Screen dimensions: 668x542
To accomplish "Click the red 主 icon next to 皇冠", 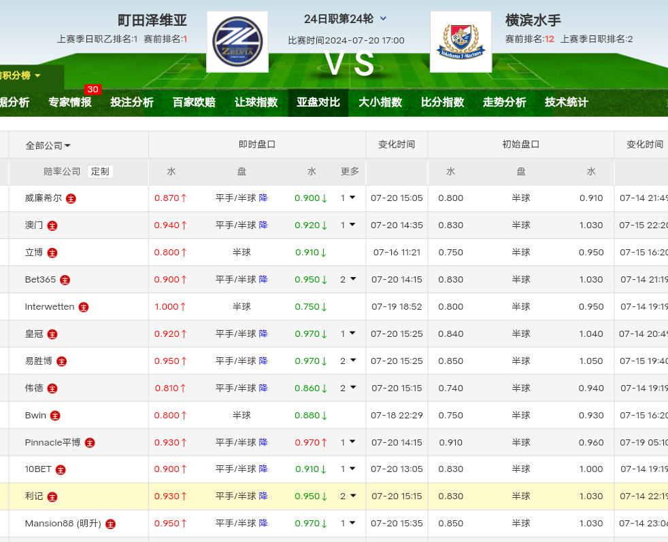I will (52, 334).
